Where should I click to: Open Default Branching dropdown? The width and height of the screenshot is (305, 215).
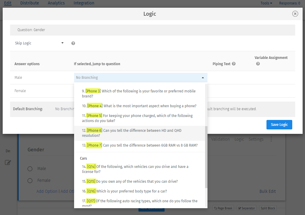65,109
